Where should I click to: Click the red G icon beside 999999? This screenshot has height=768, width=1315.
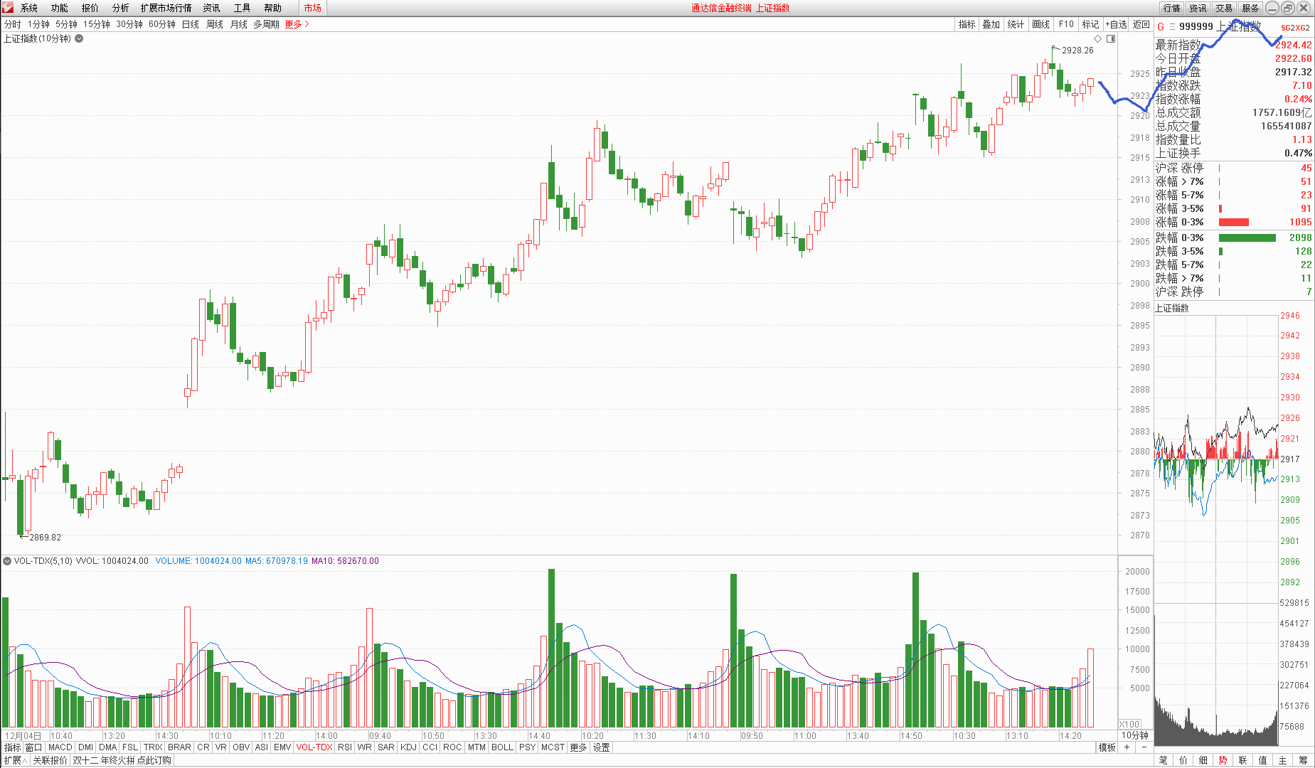(x=1161, y=27)
